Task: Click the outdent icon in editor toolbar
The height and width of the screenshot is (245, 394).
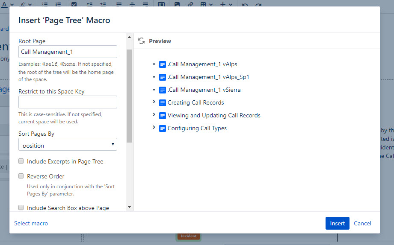Action: 90,5
